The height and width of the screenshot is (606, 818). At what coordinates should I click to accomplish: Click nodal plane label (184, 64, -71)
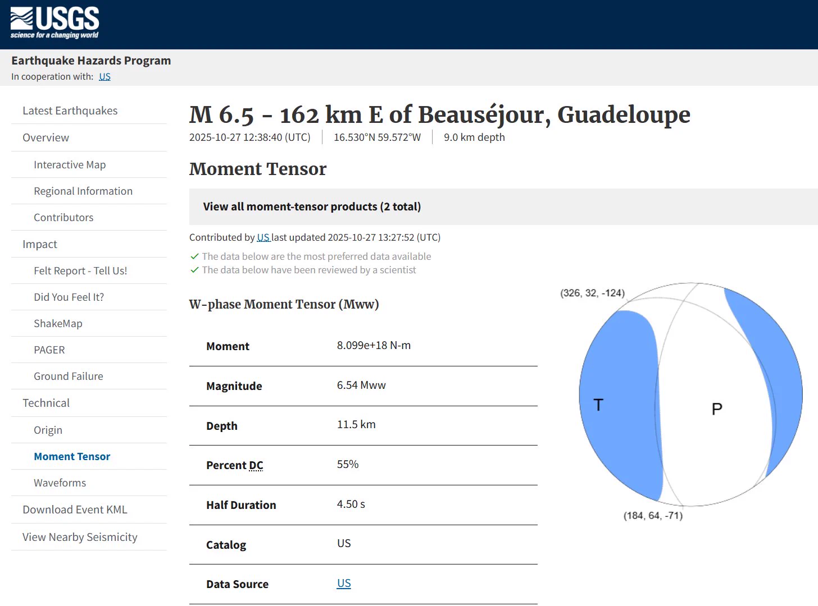pyautogui.click(x=653, y=516)
